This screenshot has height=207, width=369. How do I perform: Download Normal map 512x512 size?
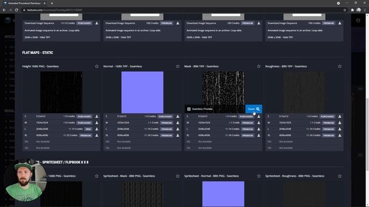pyautogui.click(x=178, y=116)
